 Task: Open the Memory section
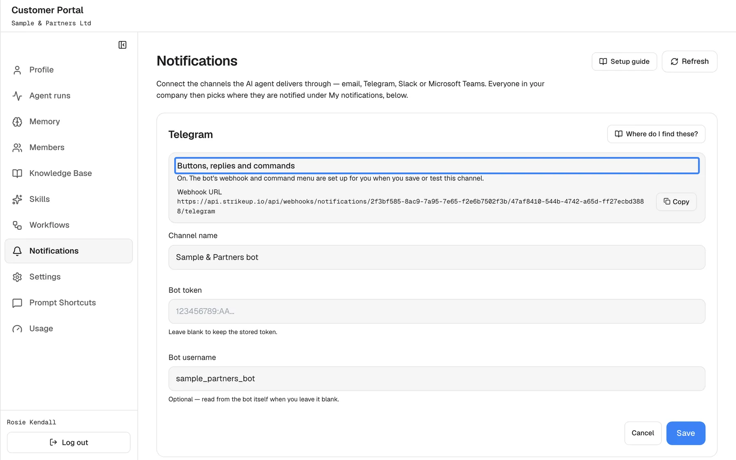pos(69,122)
